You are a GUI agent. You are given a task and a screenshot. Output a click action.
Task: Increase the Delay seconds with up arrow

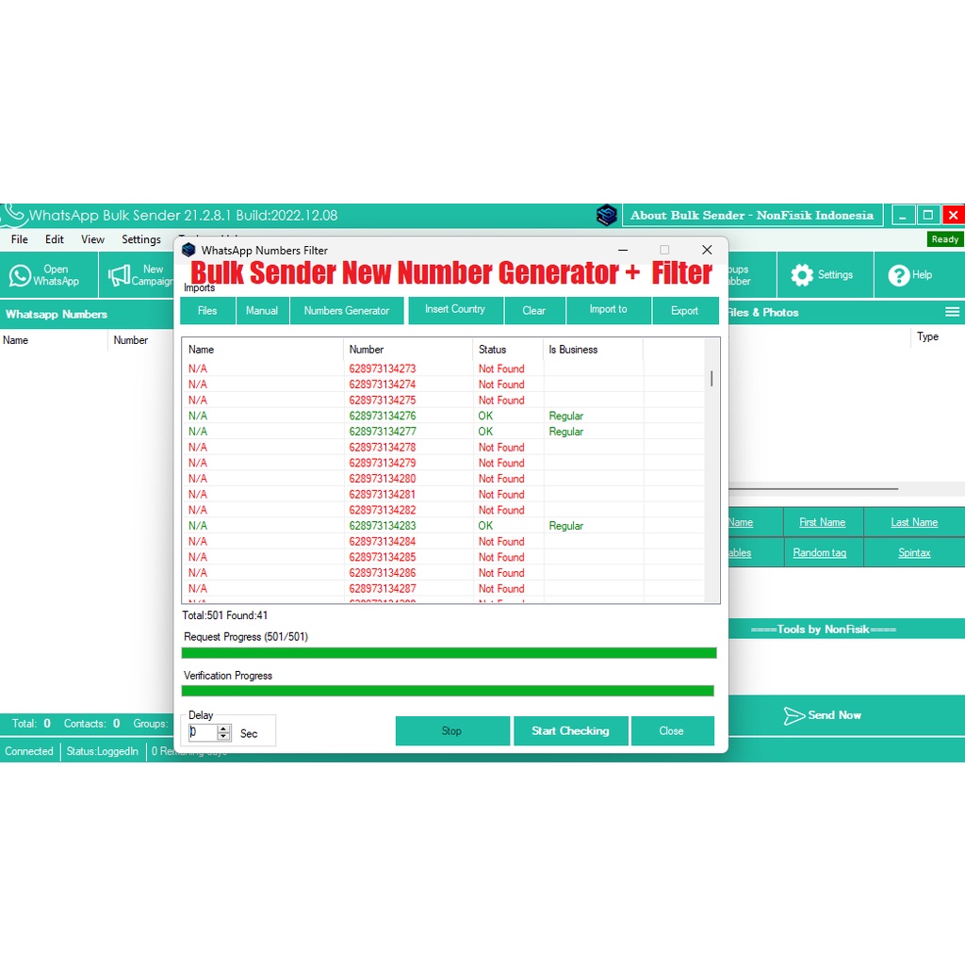coord(223,728)
